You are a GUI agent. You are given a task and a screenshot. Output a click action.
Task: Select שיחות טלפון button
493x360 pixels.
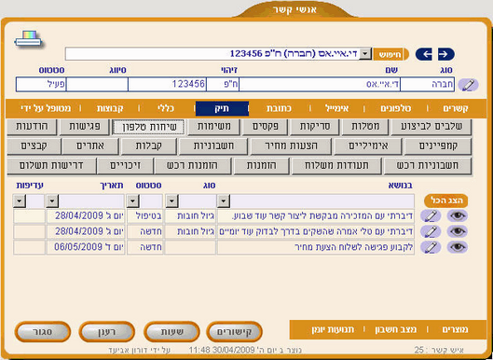[149, 127]
